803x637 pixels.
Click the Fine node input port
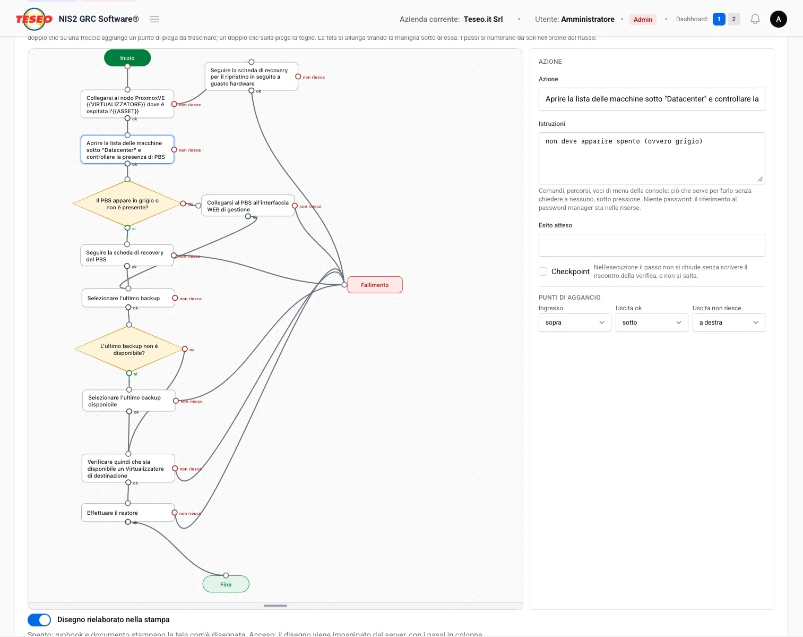pos(226,575)
